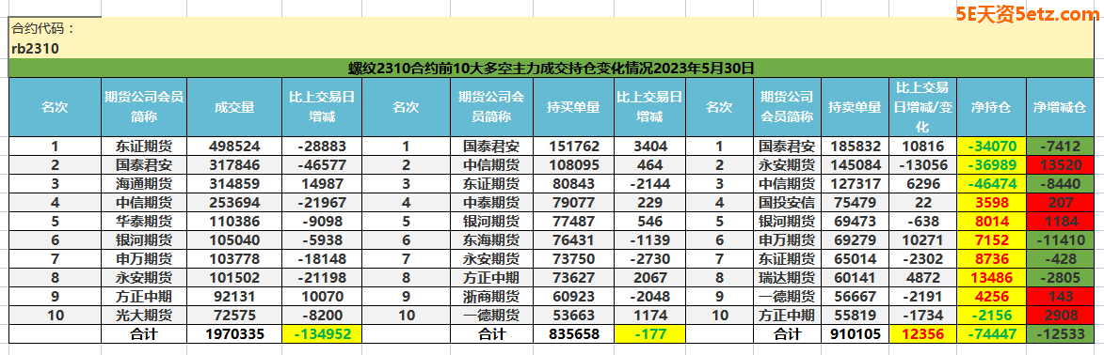1104x355 pixels.
Task: Select the short position total 910105
Action: point(855,334)
